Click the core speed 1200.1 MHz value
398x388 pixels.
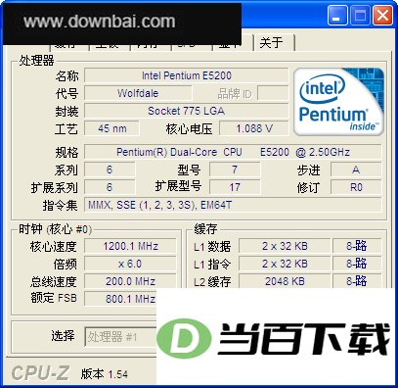(130, 246)
